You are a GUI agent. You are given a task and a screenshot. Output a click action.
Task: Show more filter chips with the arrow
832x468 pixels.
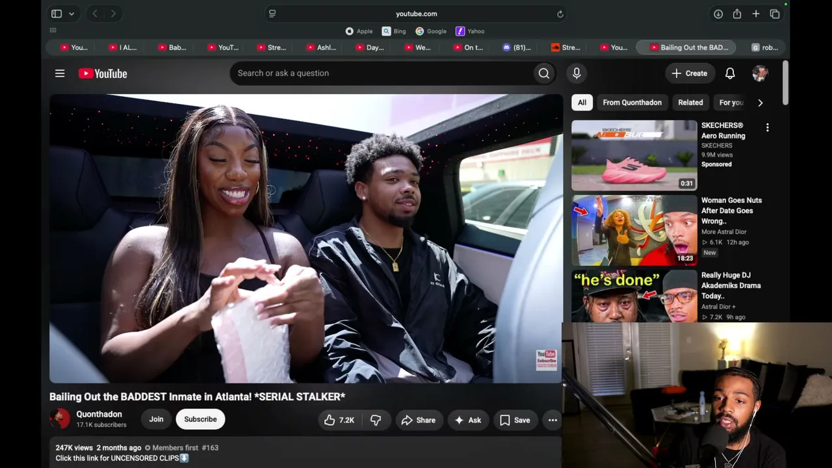coord(760,103)
